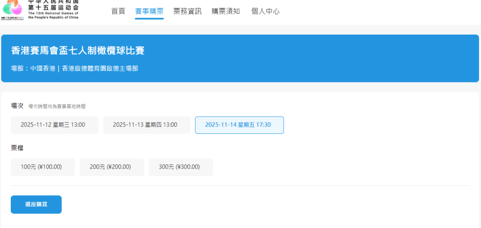Click venue text 香港啟德體育園啟德主場館
Screen dimensions: 481x228
(100, 68)
